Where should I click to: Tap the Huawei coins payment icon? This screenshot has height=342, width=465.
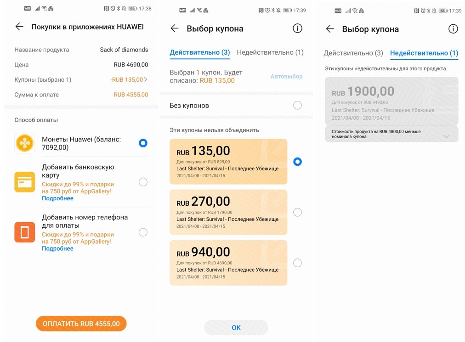[25, 143]
